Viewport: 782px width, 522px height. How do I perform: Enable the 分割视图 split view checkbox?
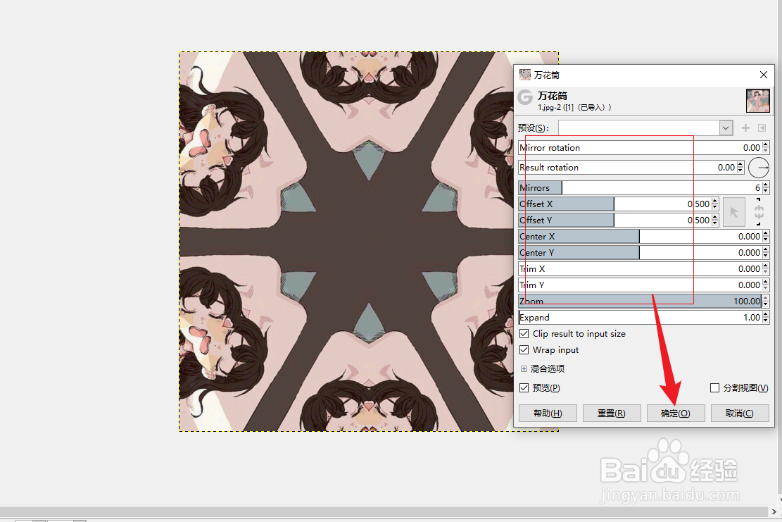(714, 387)
